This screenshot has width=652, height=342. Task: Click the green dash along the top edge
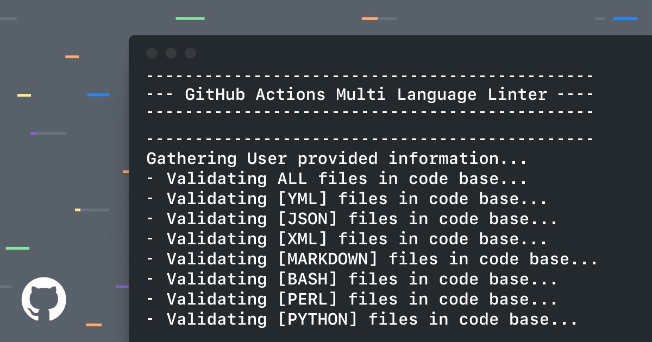190,18
